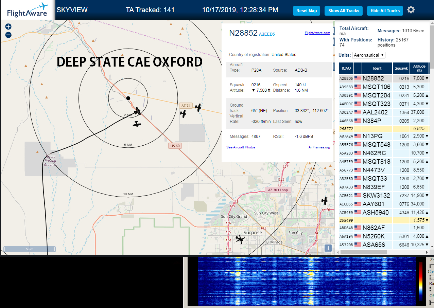Select the yellow 268772 row

(384, 128)
